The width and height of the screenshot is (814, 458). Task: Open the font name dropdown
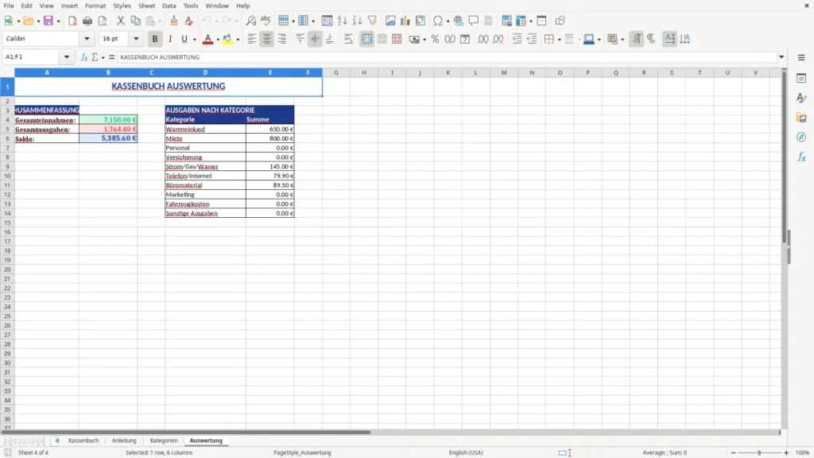tap(87, 38)
